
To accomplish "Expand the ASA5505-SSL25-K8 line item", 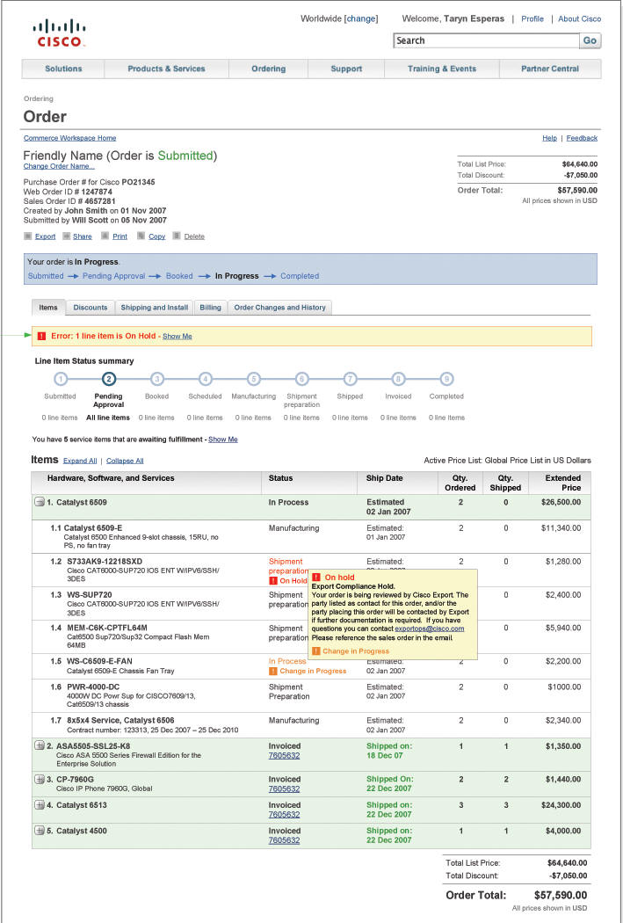I will [x=40, y=745].
